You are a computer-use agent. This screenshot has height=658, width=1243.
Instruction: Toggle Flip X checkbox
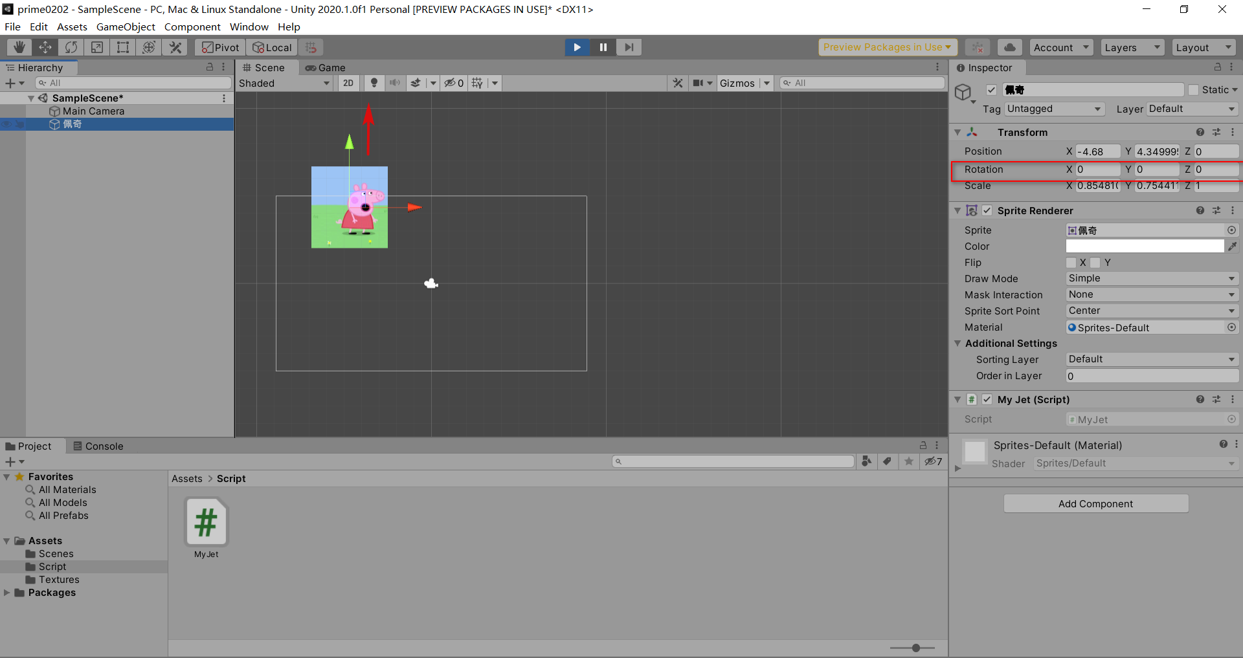point(1071,262)
